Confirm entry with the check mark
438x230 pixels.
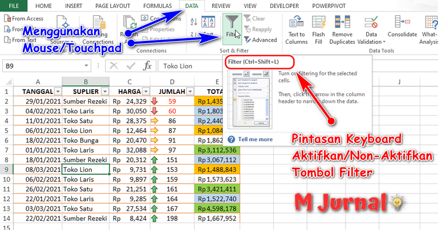(131, 66)
